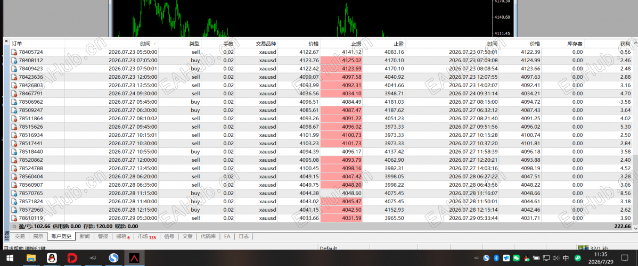Screen dimensions: 638x266
Task: Open the 交易 tab in terminal panel
Action: pyautogui.click(x=20, y=236)
